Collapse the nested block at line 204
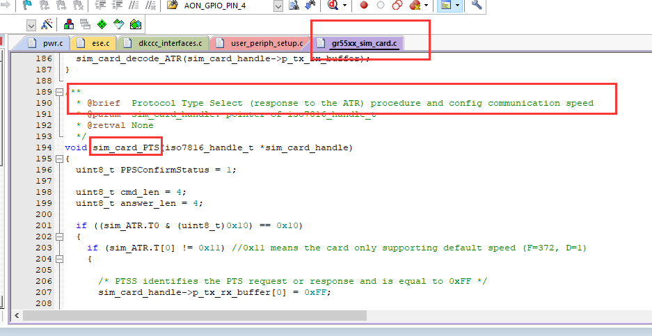The height and width of the screenshot is (336, 652). pyautogui.click(x=59, y=259)
